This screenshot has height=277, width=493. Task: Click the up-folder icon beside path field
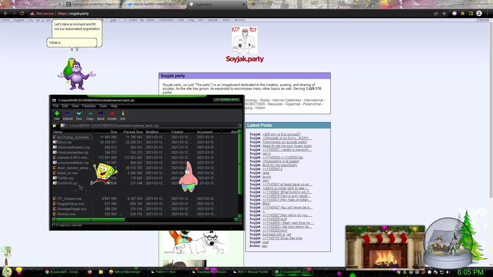55,125
